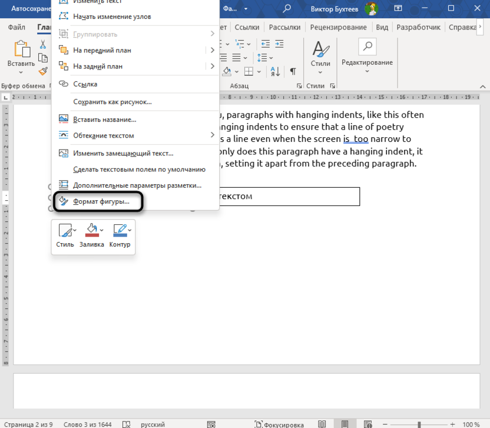
Task: Enable Focus mode in status bar
Action: click(279, 424)
